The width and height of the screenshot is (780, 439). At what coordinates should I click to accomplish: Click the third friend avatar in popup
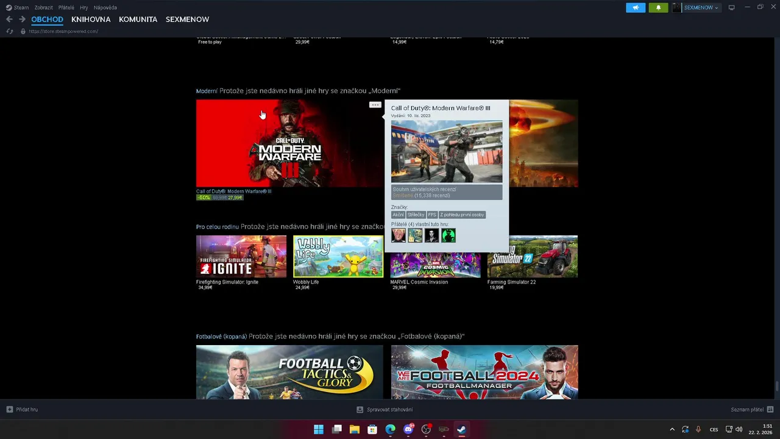pyautogui.click(x=431, y=235)
